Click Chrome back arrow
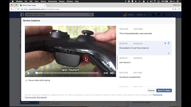 tap(12, 9)
